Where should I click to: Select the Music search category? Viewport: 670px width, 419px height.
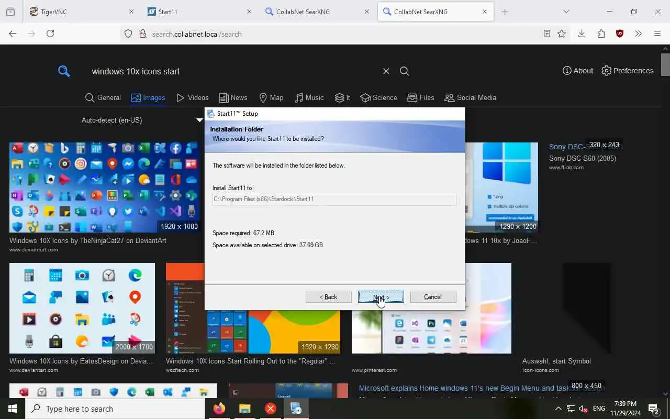[x=309, y=98]
